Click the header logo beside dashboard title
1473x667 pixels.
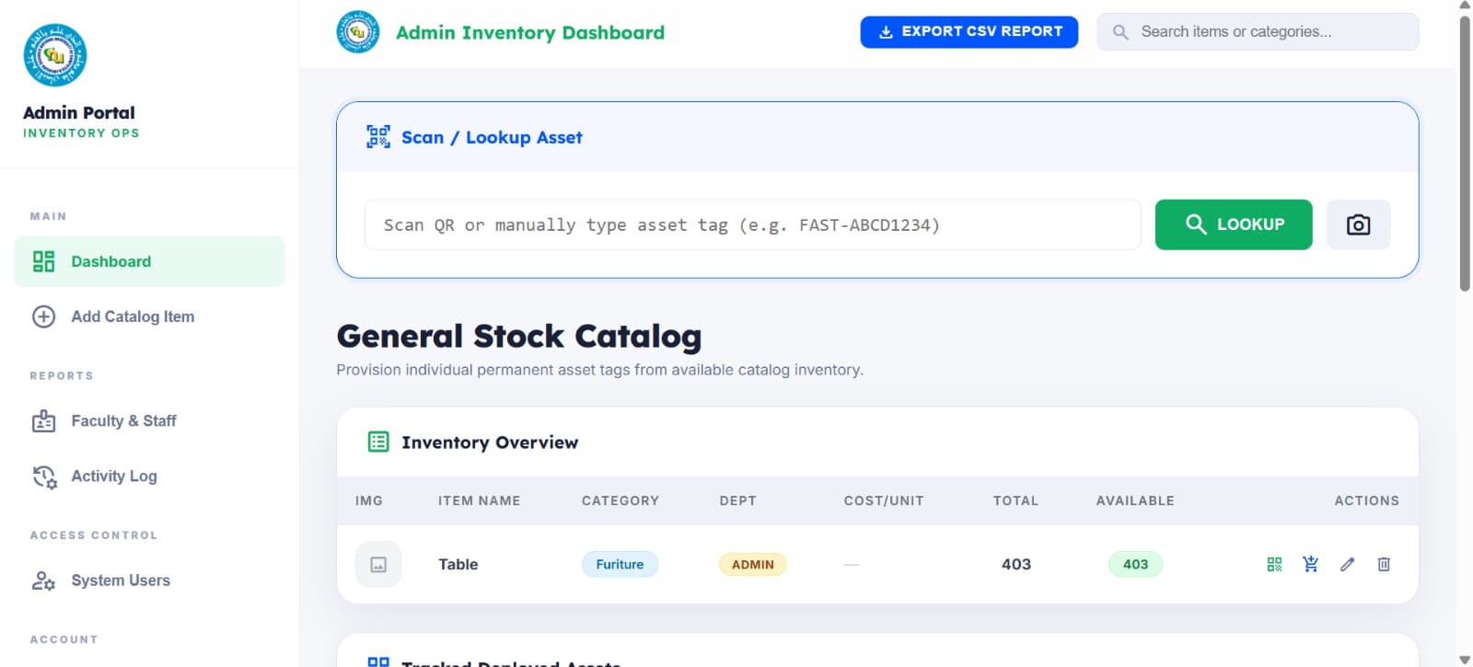tap(358, 32)
